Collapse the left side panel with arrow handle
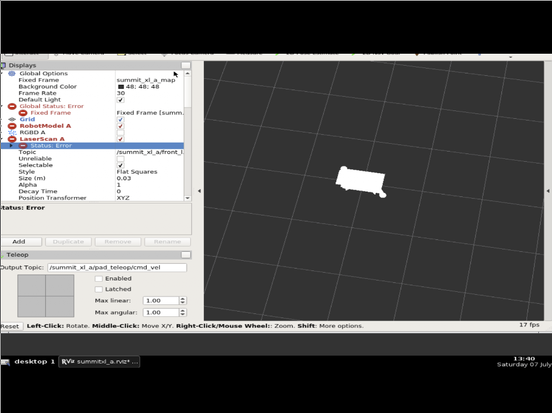 coord(199,191)
